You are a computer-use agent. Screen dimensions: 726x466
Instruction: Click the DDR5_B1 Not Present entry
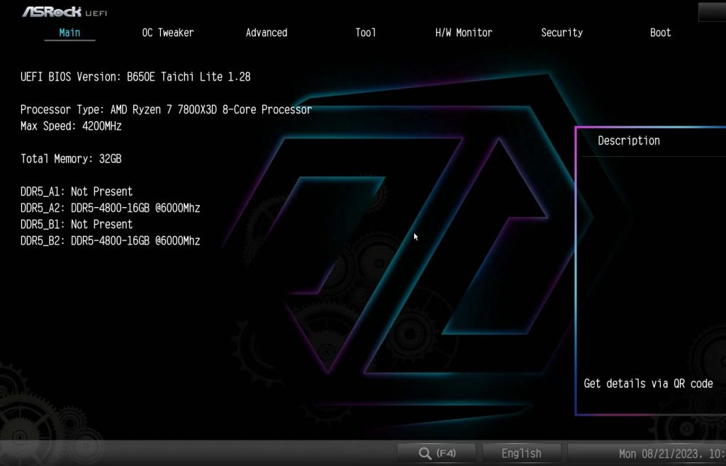77,224
